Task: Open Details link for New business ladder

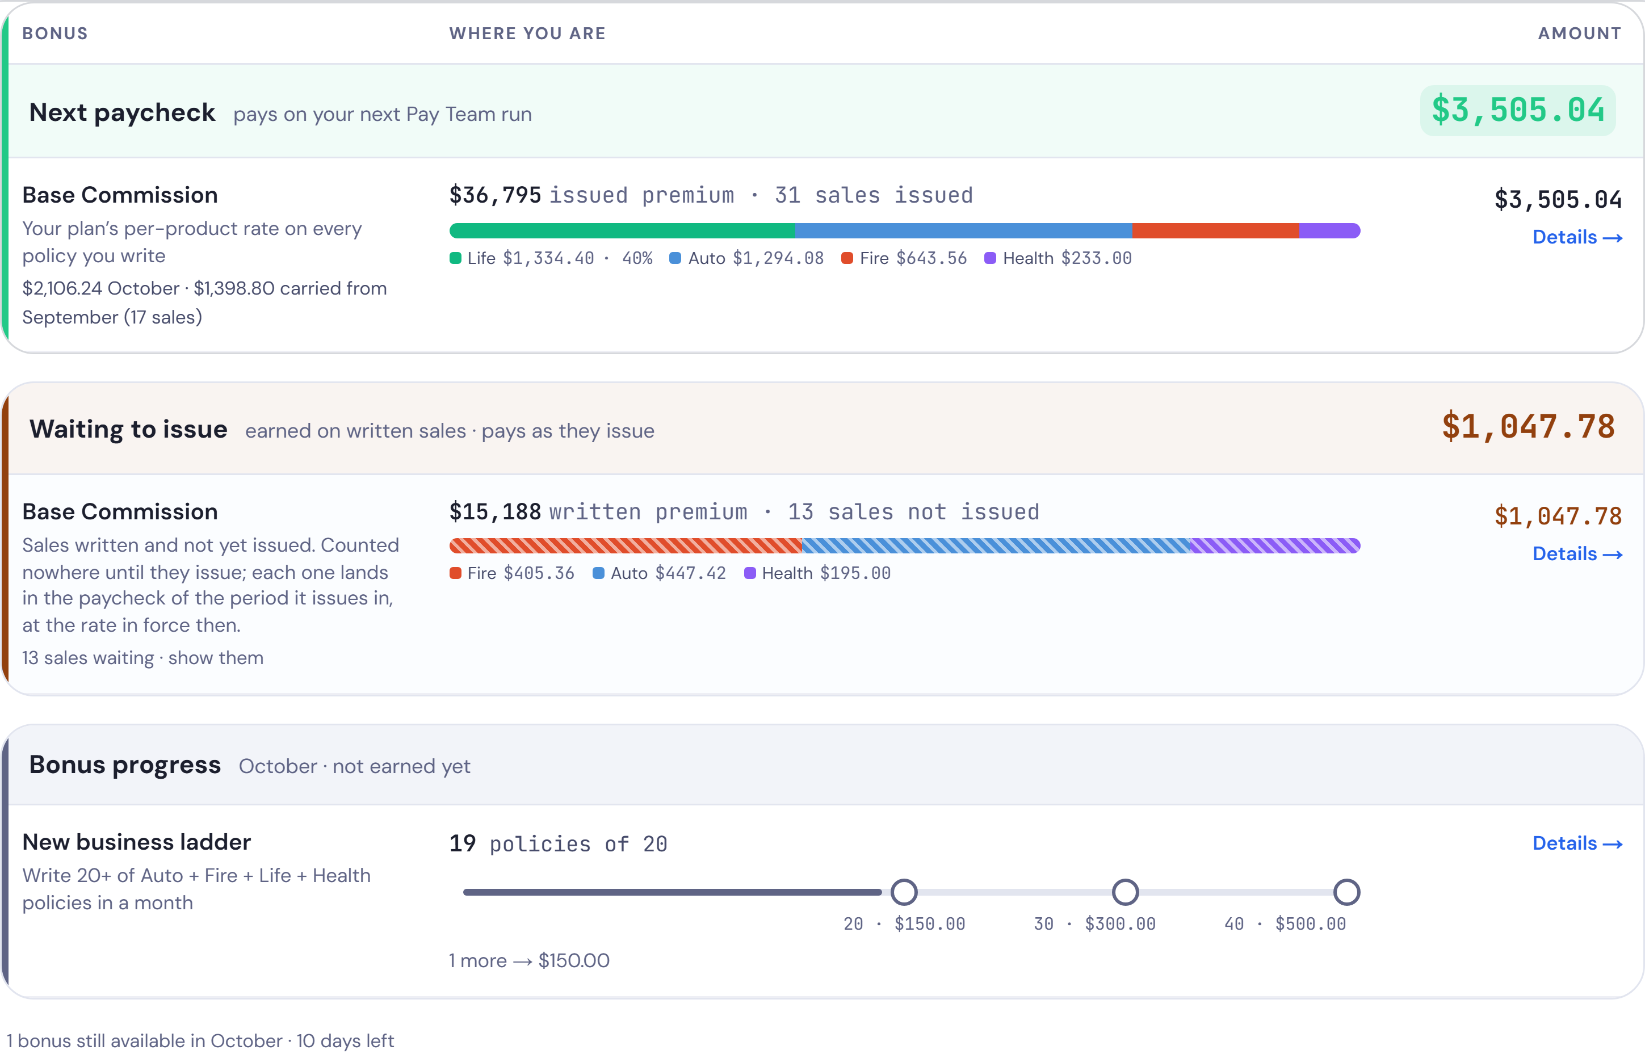Action: click(x=1576, y=843)
